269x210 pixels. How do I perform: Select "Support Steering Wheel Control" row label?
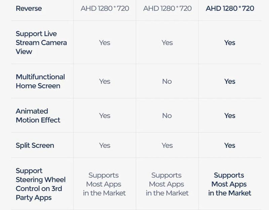(41, 184)
